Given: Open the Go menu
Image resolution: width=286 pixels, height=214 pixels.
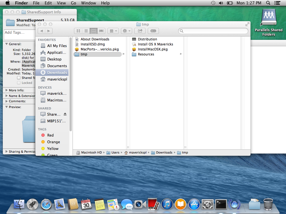Looking at the screenshot, I should 73,3.
